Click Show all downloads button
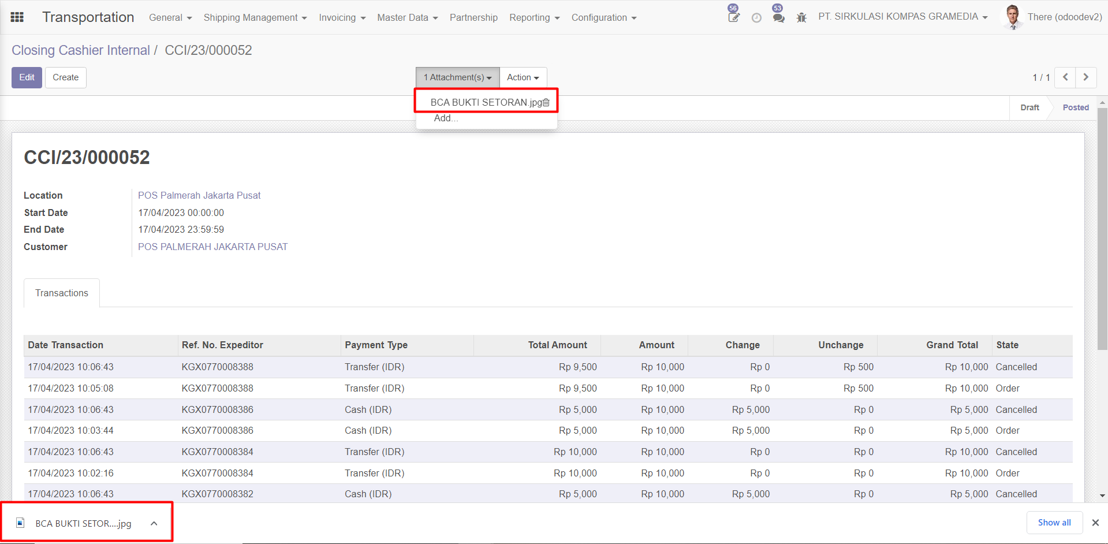This screenshot has width=1108, height=544. coord(1054,523)
